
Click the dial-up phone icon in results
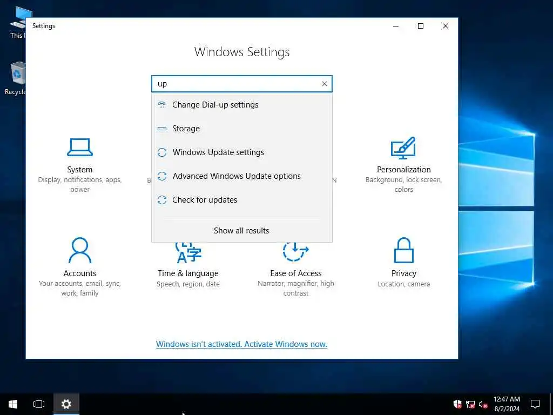[162, 105]
